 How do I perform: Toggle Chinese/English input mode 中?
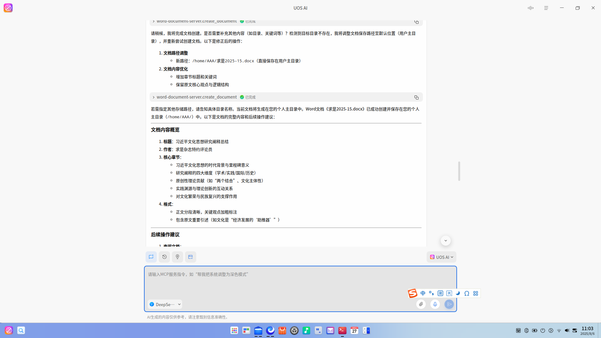pyautogui.click(x=423, y=293)
